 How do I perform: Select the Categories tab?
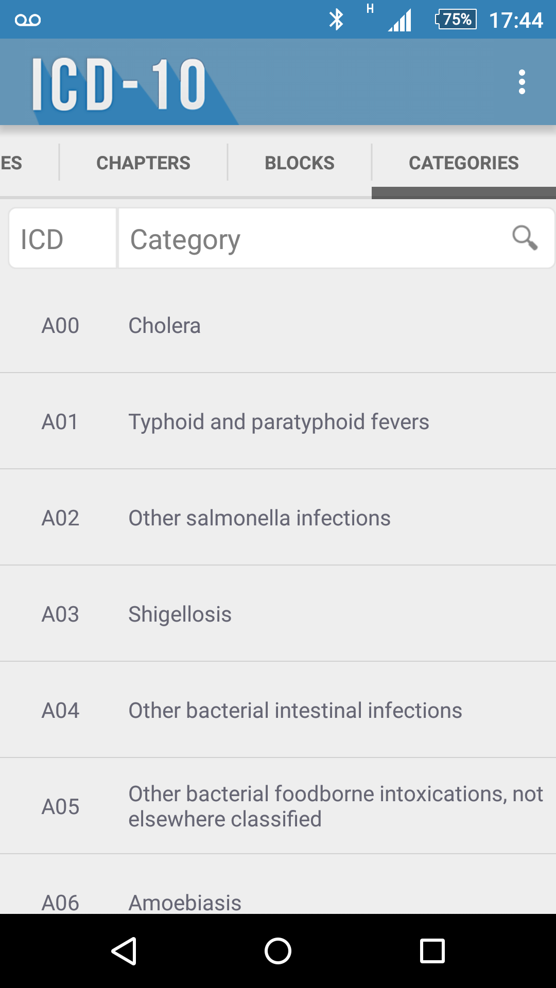tap(463, 163)
